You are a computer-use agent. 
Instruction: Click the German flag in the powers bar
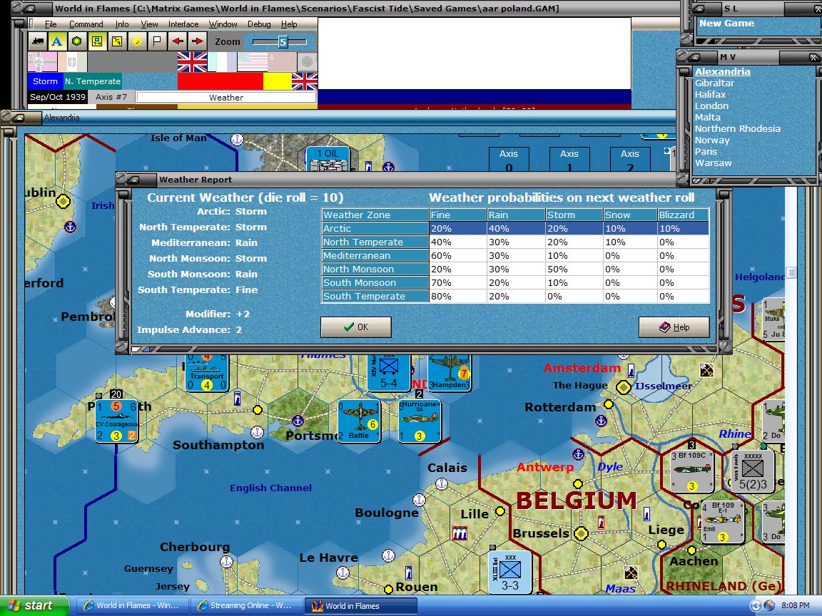43,62
